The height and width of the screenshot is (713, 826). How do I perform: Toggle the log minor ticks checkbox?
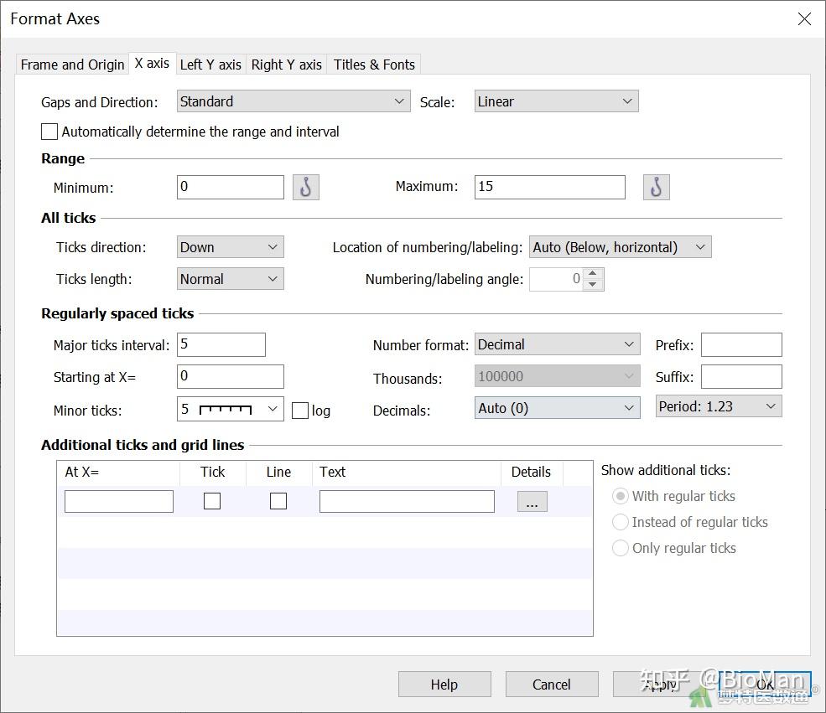click(x=300, y=411)
